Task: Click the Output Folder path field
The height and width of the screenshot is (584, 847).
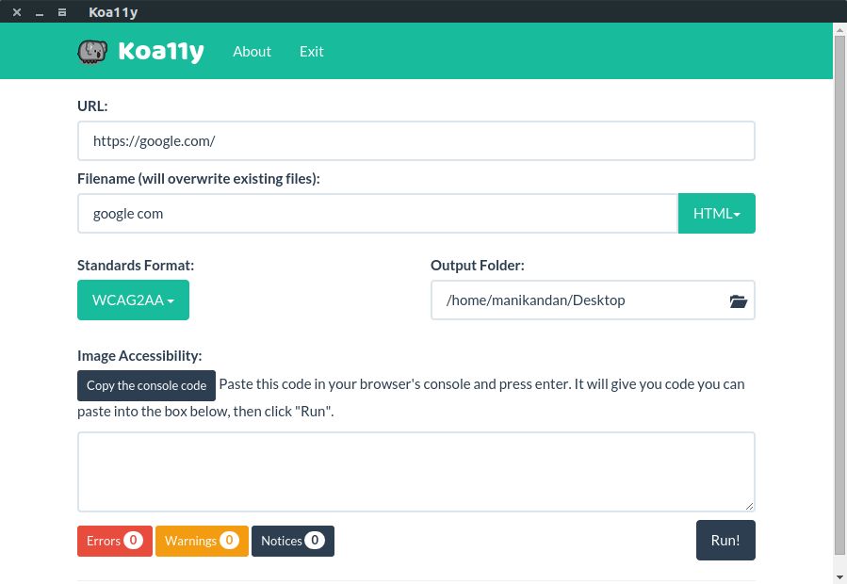Action: point(593,300)
